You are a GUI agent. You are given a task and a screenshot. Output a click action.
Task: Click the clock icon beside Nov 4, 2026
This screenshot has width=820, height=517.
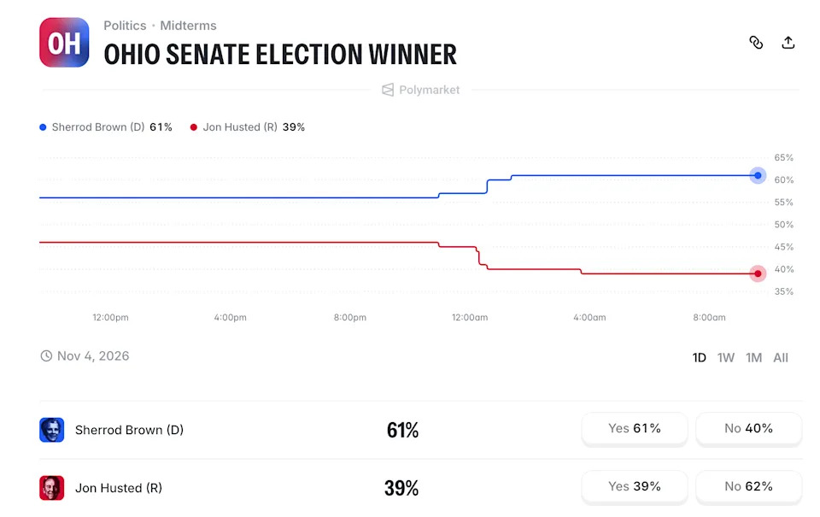click(46, 355)
